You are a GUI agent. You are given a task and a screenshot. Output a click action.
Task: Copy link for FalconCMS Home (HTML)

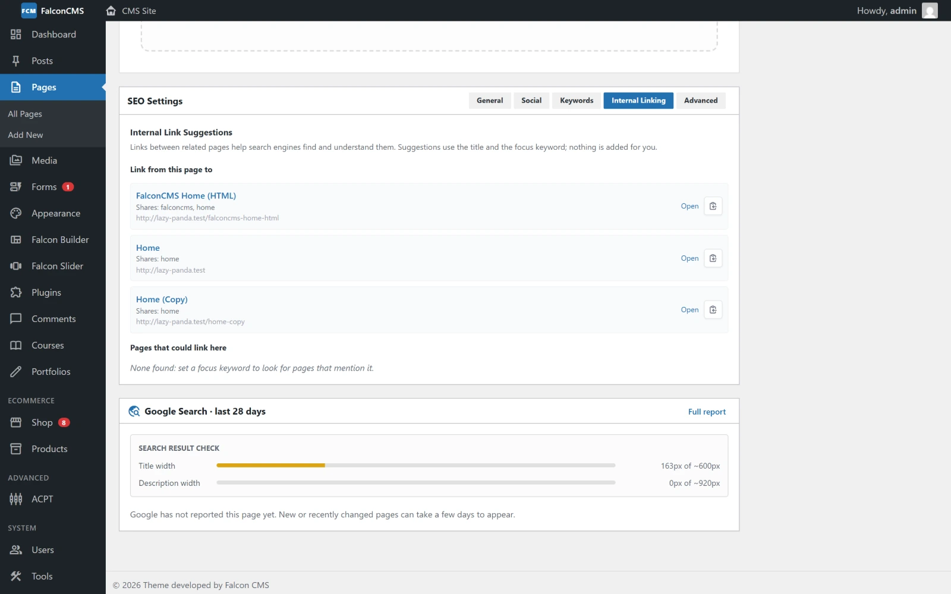[713, 206]
